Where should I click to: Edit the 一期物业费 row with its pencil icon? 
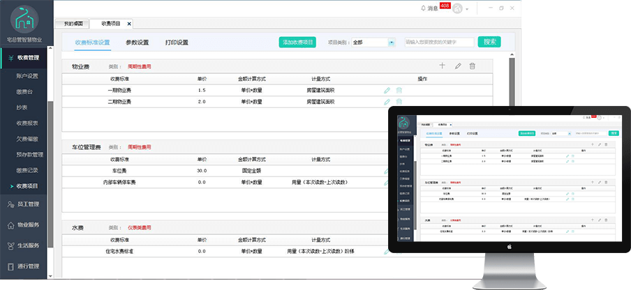coord(387,90)
